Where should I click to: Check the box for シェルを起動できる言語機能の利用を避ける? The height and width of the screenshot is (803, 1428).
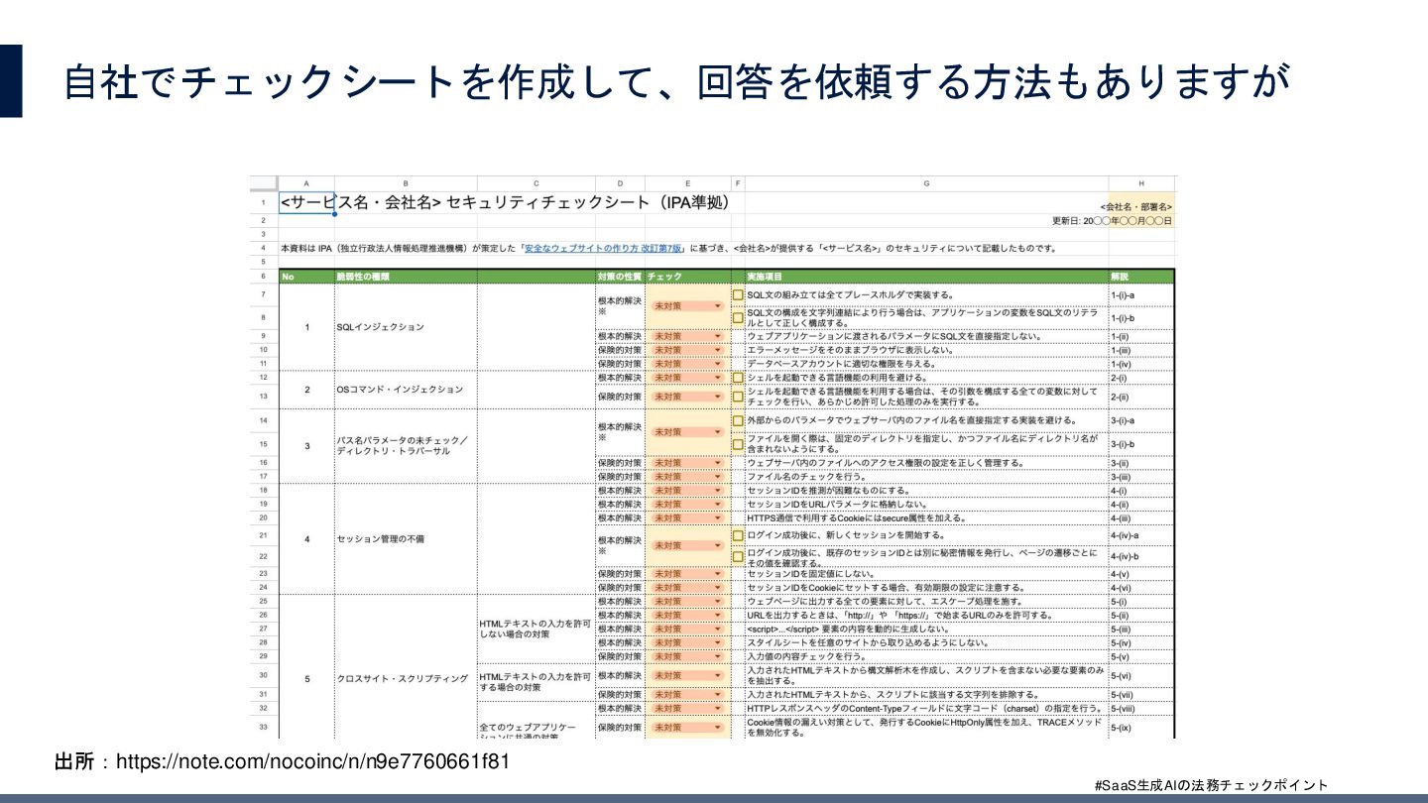click(738, 378)
